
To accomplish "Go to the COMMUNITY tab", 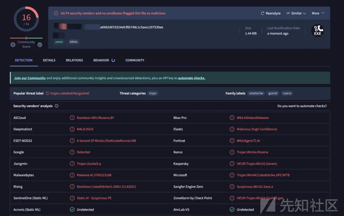I will (x=135, y=60).
